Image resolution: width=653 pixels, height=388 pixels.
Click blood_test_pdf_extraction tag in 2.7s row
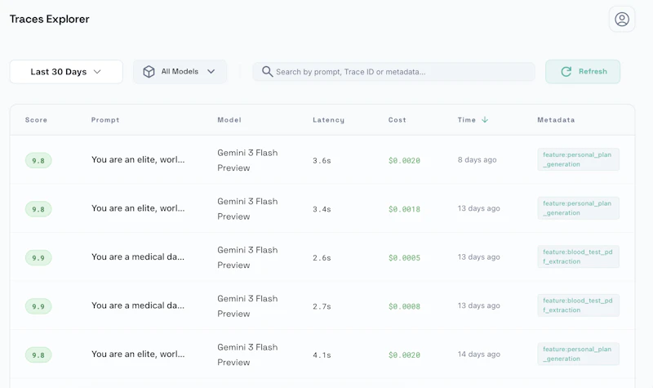pyautogui.click(x=578, y=305)
